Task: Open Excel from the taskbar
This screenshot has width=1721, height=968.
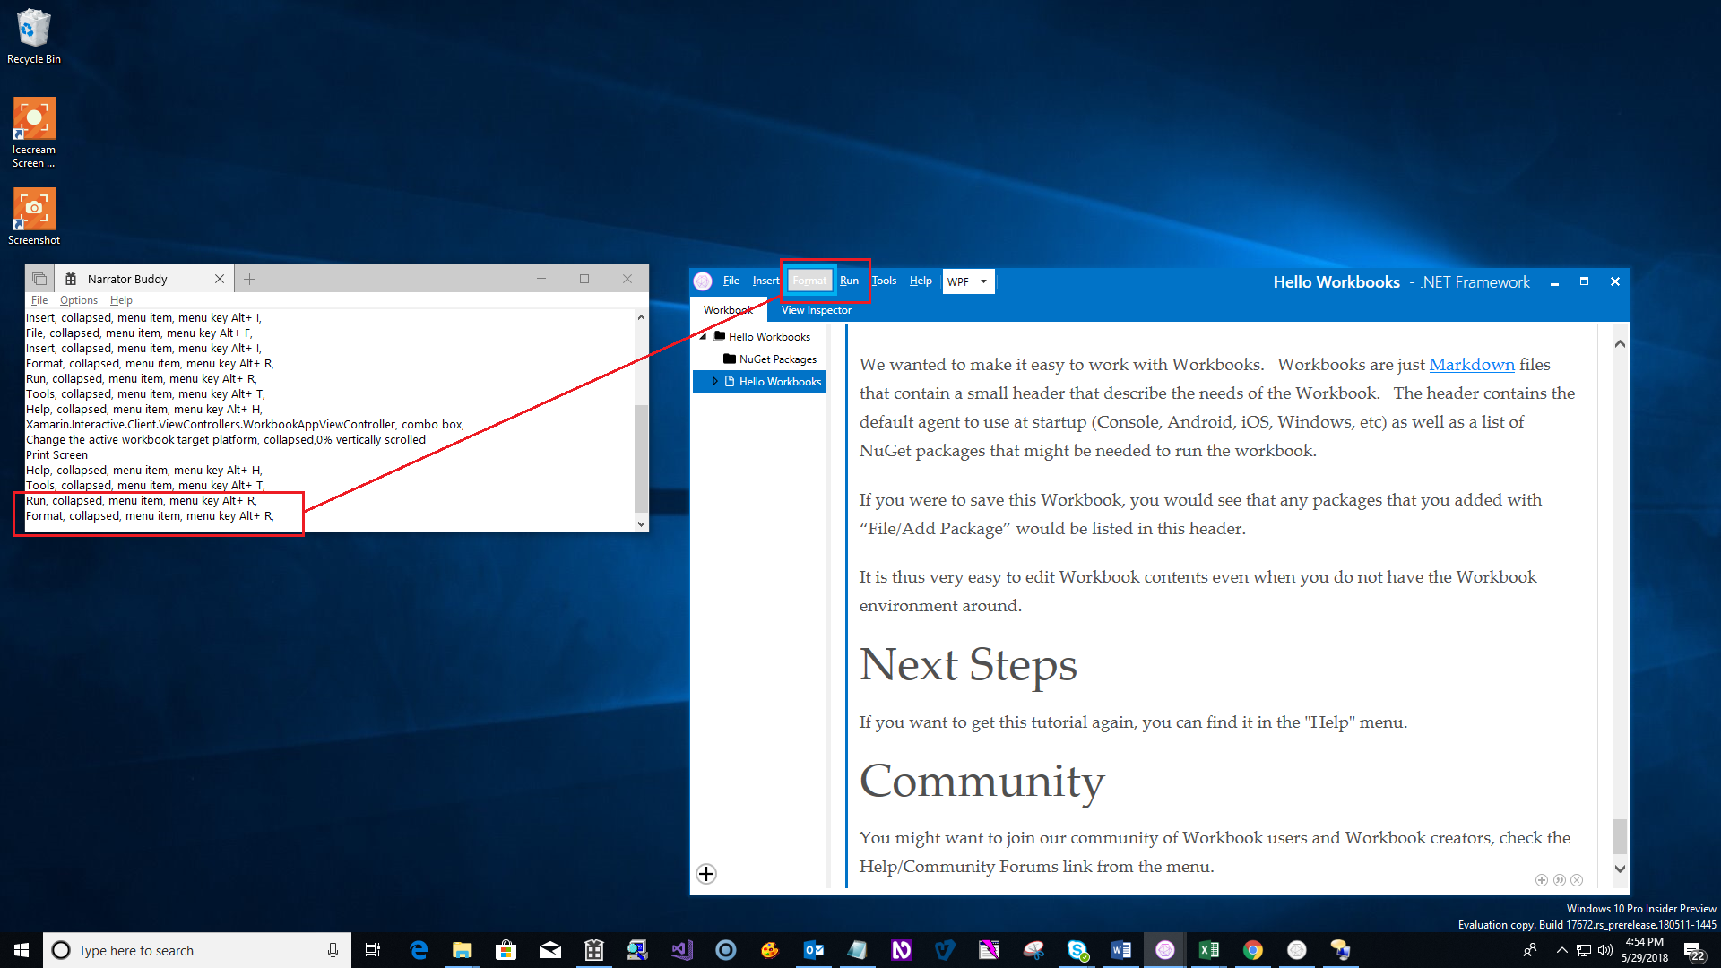Action: (1209, 949)
